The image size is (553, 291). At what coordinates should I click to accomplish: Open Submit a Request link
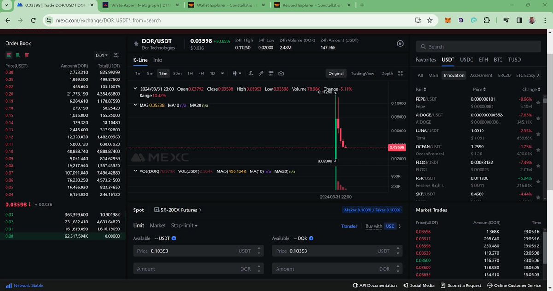(x=460, y=285)
